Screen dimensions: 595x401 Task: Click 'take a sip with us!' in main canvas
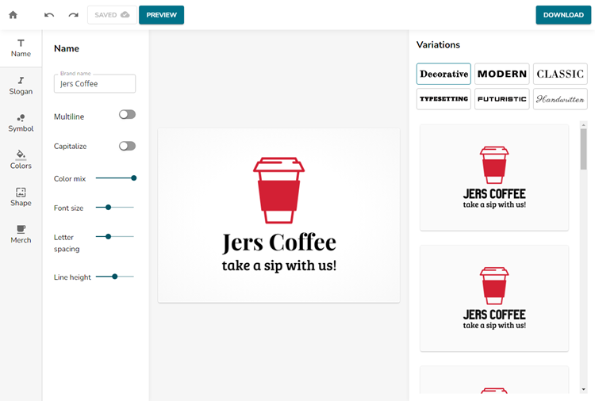pos(279,265)
